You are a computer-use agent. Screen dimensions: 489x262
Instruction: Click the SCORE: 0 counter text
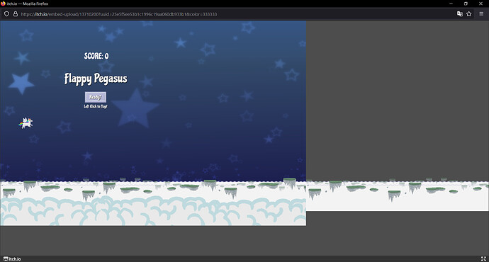pyautogui.click(x=96, y=56)
